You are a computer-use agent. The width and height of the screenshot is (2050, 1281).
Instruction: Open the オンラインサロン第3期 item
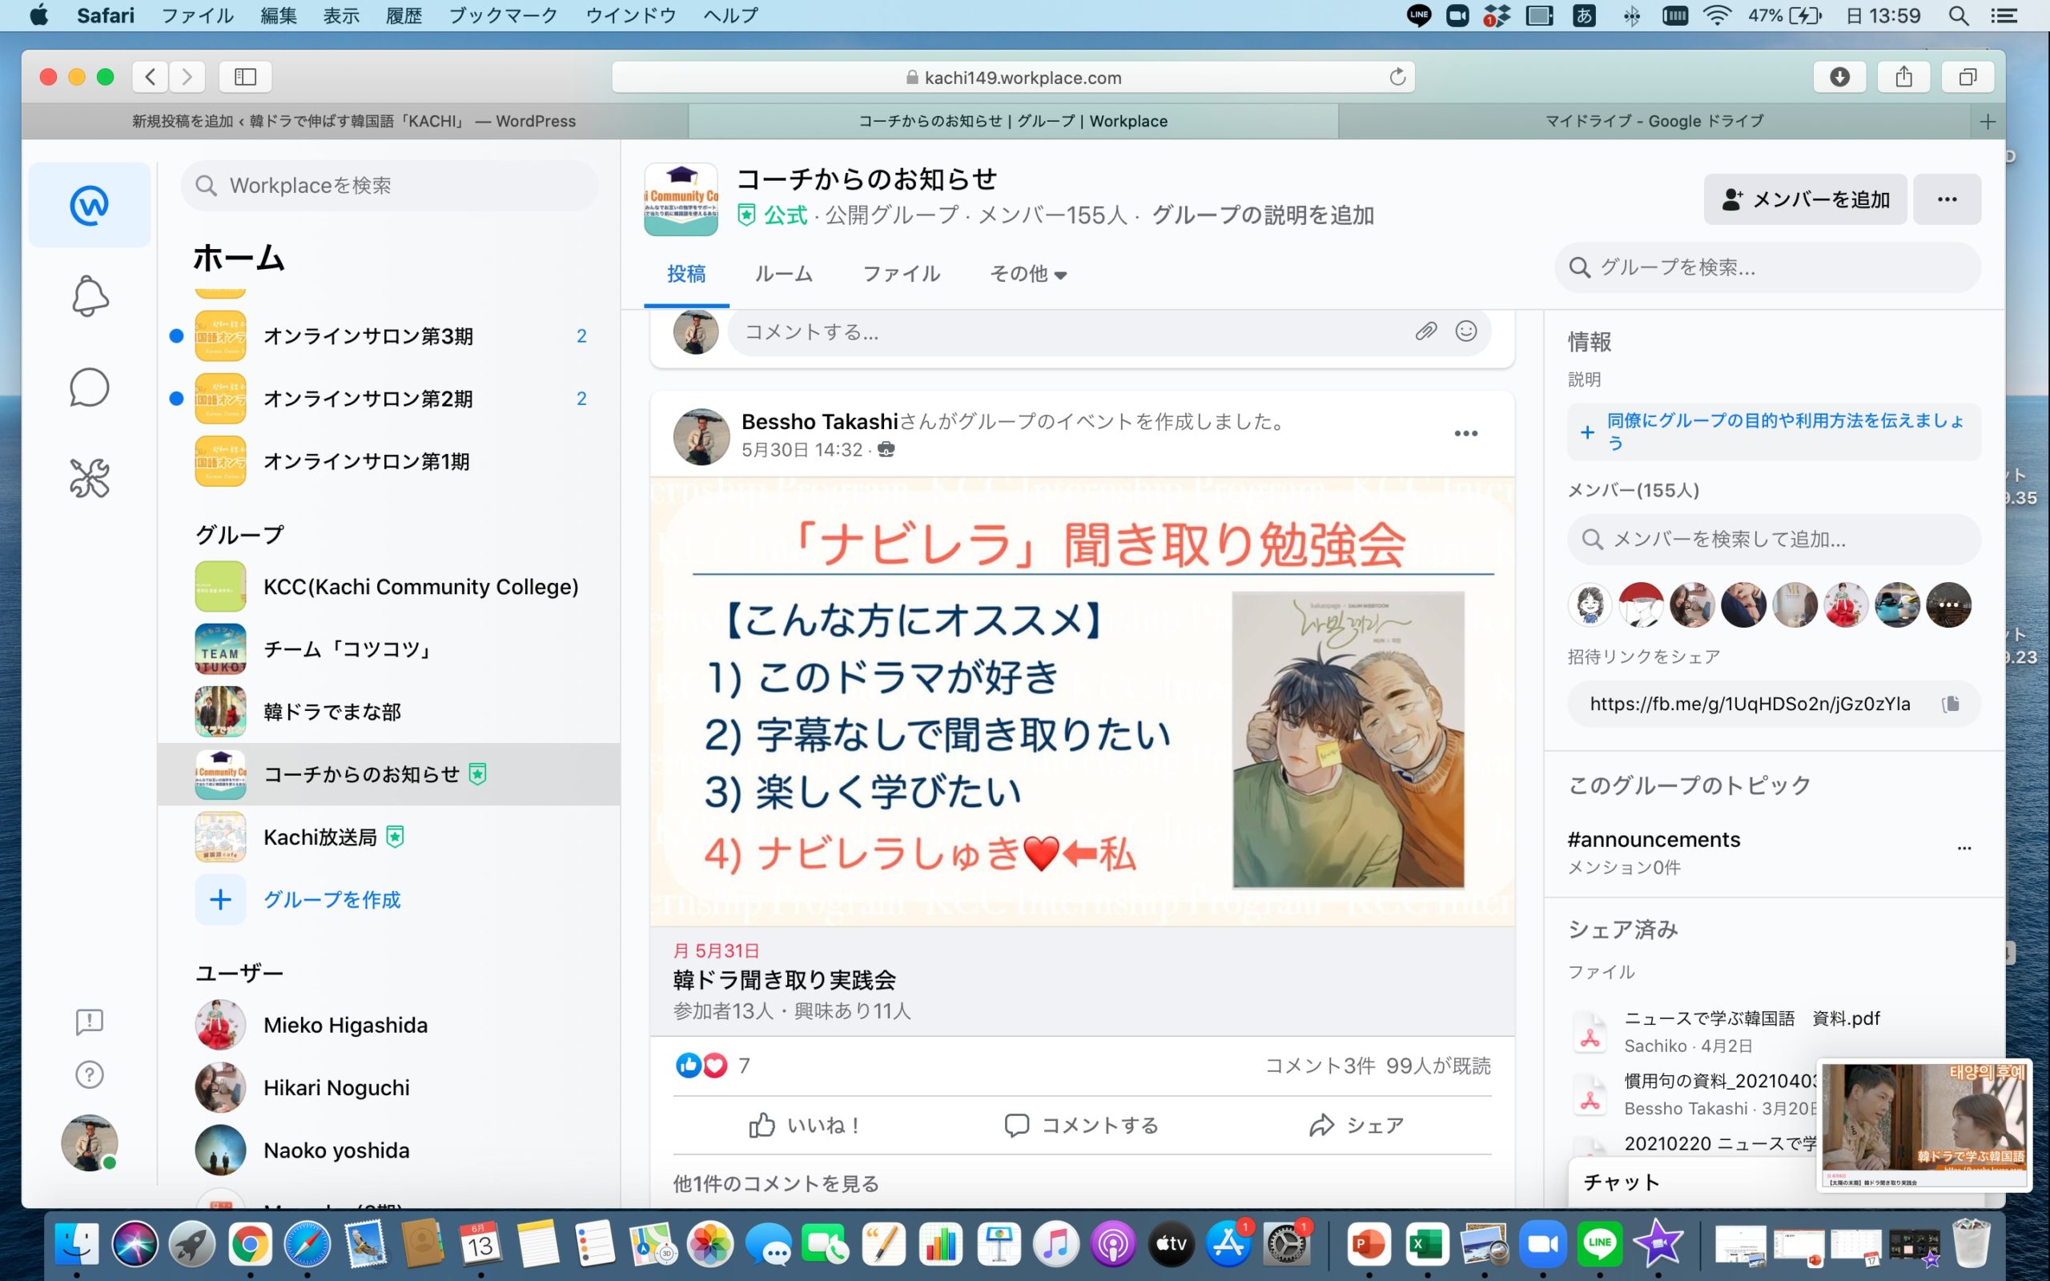tap(368, 336)
